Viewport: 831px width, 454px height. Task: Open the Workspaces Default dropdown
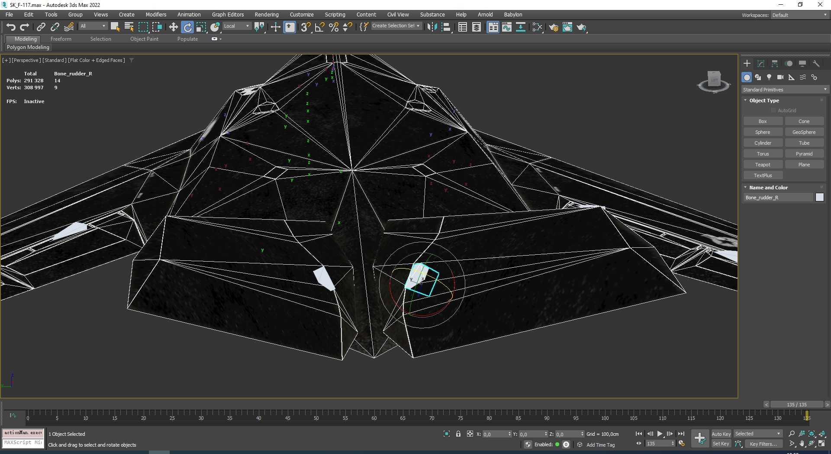pos(799,15)
